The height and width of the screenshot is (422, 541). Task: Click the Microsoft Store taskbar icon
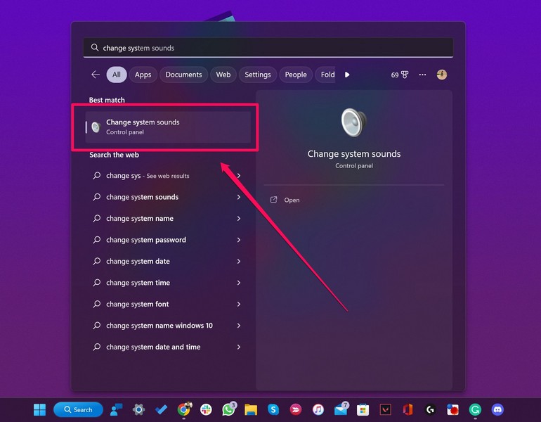click(x=363, y=409)
